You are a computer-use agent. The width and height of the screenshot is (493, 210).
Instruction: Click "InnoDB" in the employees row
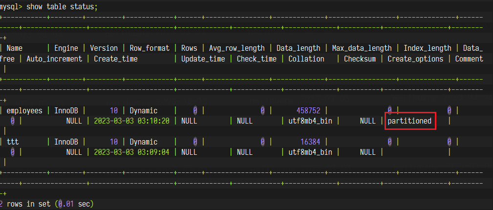(66, 111)
